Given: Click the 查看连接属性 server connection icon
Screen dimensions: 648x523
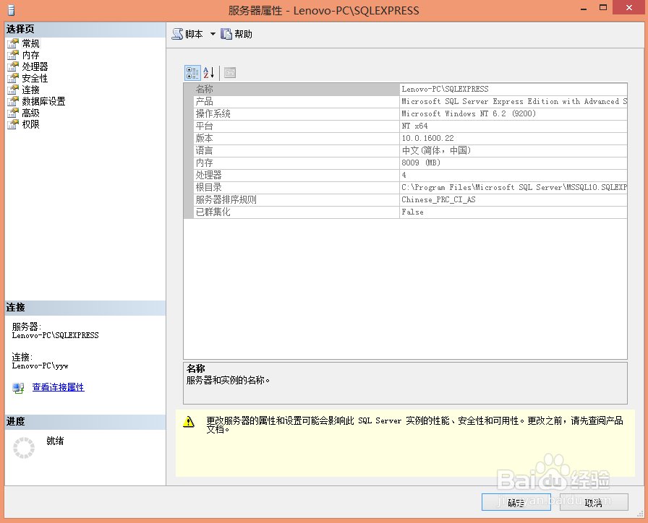Looking at the screenshot, I should coord(17,388).
